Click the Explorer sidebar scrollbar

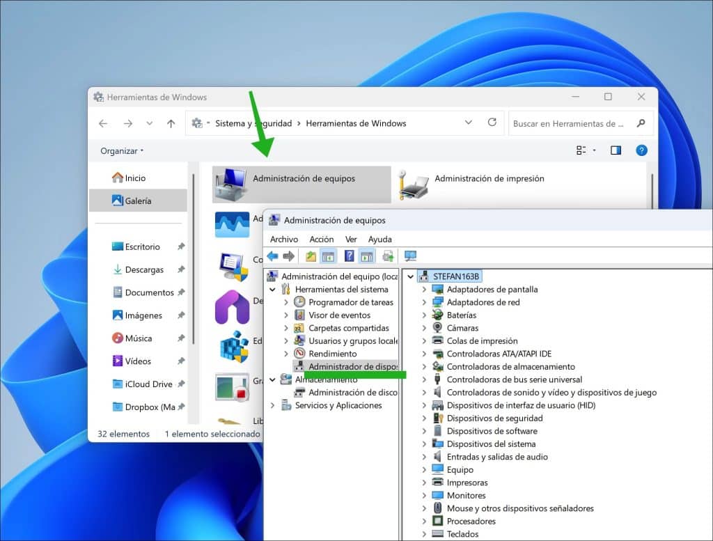[x=194, y=258]
